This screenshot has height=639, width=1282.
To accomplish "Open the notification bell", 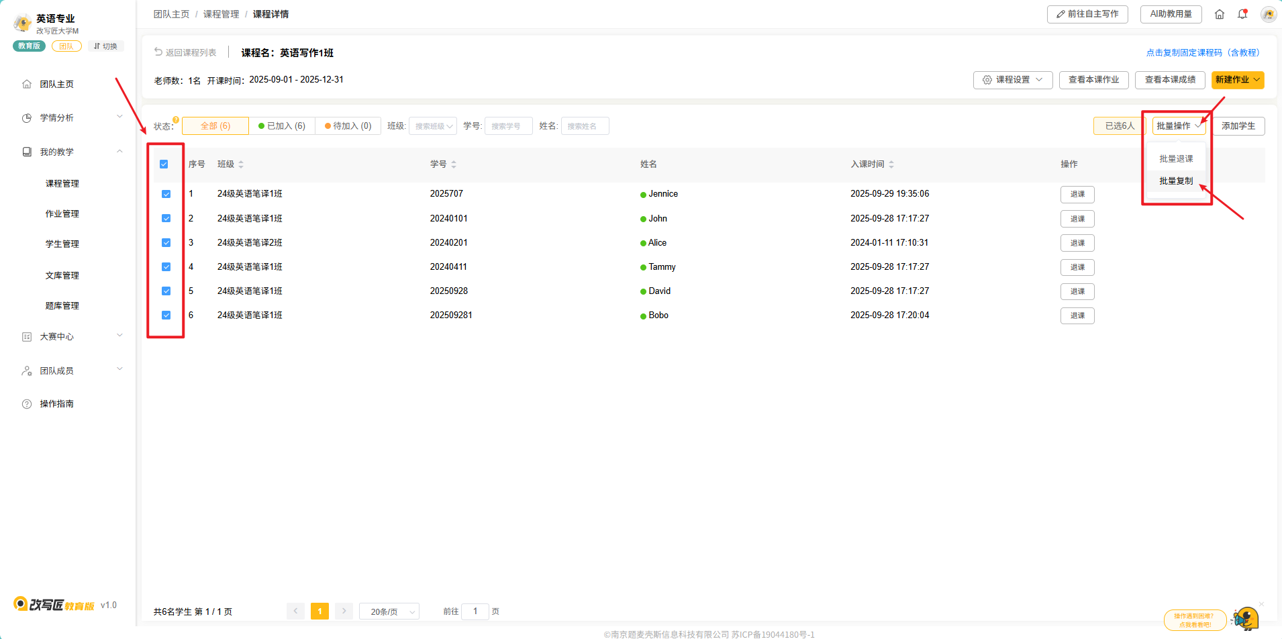I will coord(1242,14).
